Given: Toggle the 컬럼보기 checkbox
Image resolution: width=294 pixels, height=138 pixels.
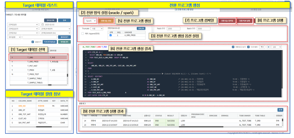Looking at the screenshot, I should (x=33, y=42).
